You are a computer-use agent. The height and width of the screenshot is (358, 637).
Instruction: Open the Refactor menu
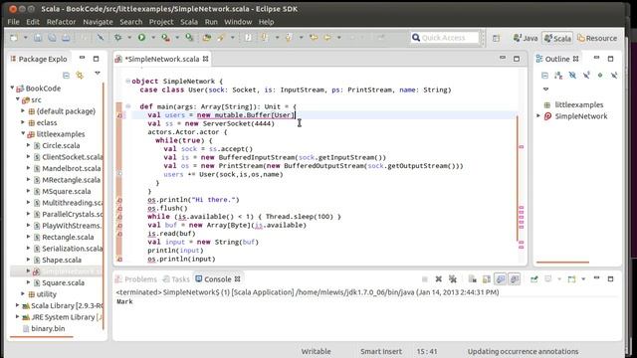(x=61, y=22)
